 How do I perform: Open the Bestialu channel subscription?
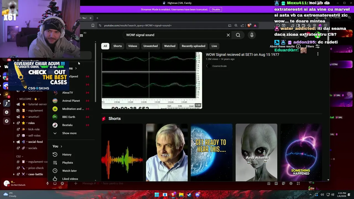click(x=67, y=125)
